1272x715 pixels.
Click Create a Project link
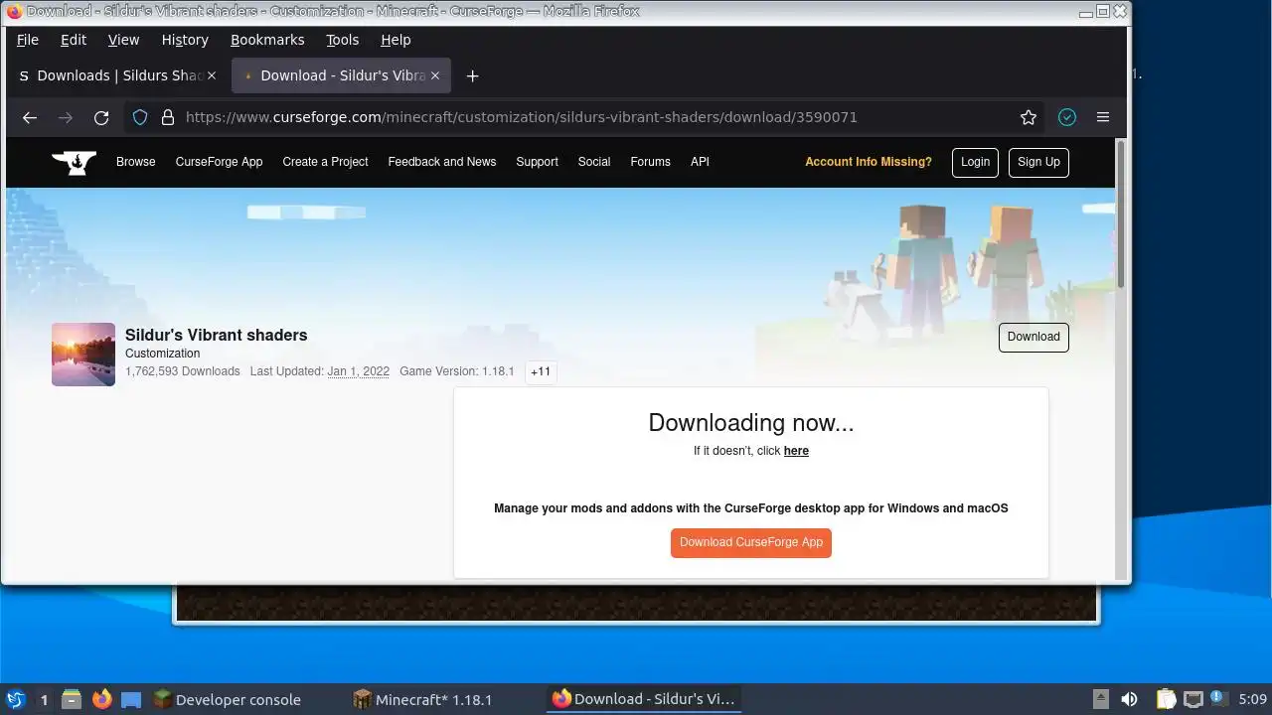pos(325,162)
